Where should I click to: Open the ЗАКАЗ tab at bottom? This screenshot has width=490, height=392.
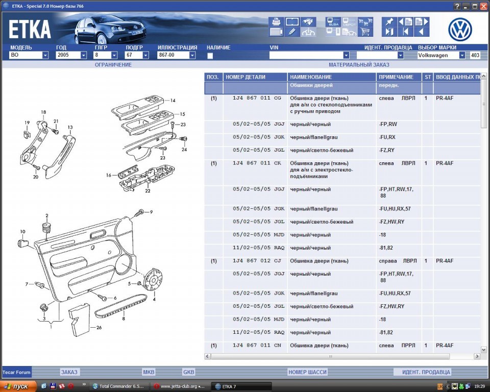point(69,372)
